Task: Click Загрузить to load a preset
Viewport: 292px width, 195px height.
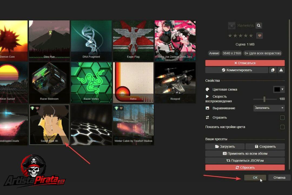Action: pos(225,147)
